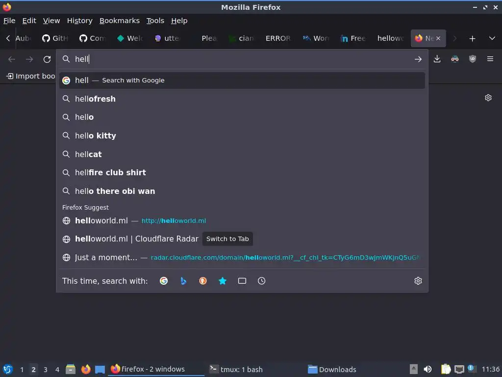502x377 pixels.
Task: Choose the hellfire club shirt suggestion
Action: [x=242, y=172]
